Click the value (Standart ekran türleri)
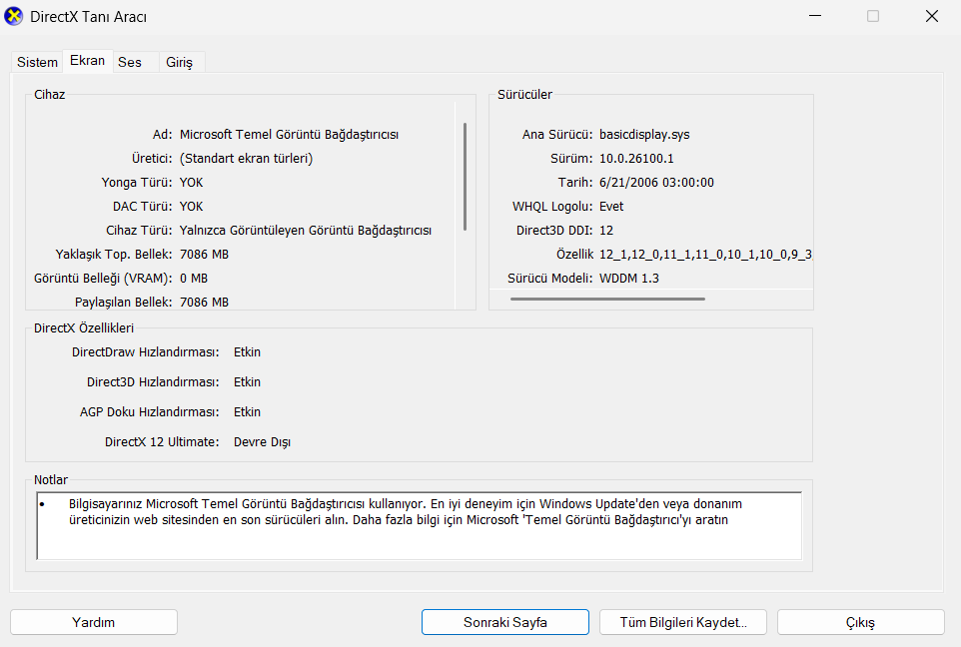 (247, 158)
